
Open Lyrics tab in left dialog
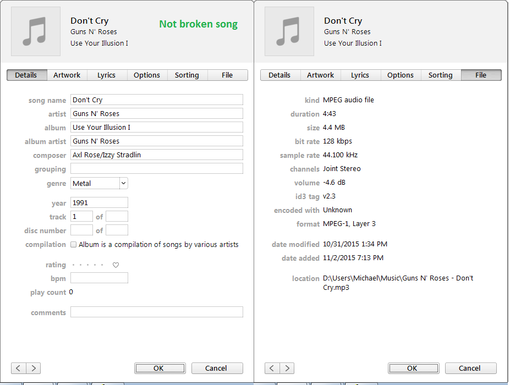pyautogui.click(x=107, y=75)
